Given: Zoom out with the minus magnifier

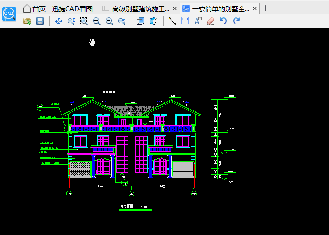Looking at the screenshot, I should (x=110, y=21).
